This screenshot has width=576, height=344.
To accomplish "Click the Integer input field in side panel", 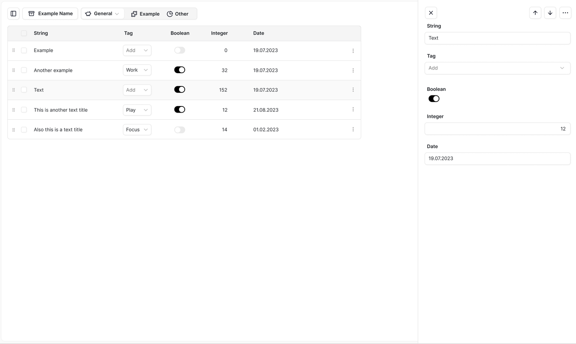I will pos(497,129).
